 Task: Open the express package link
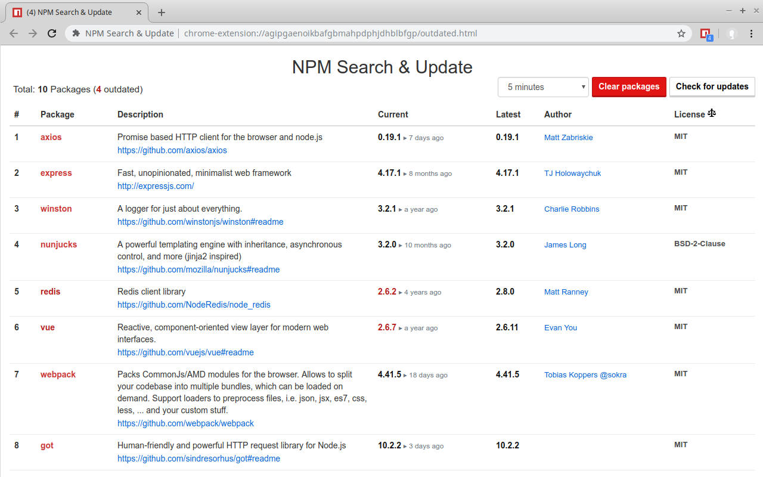pyautogui.click(x=56, y=173)
